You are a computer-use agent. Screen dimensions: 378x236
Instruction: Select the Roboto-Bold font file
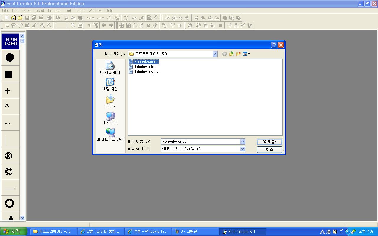tap(144, 67)
